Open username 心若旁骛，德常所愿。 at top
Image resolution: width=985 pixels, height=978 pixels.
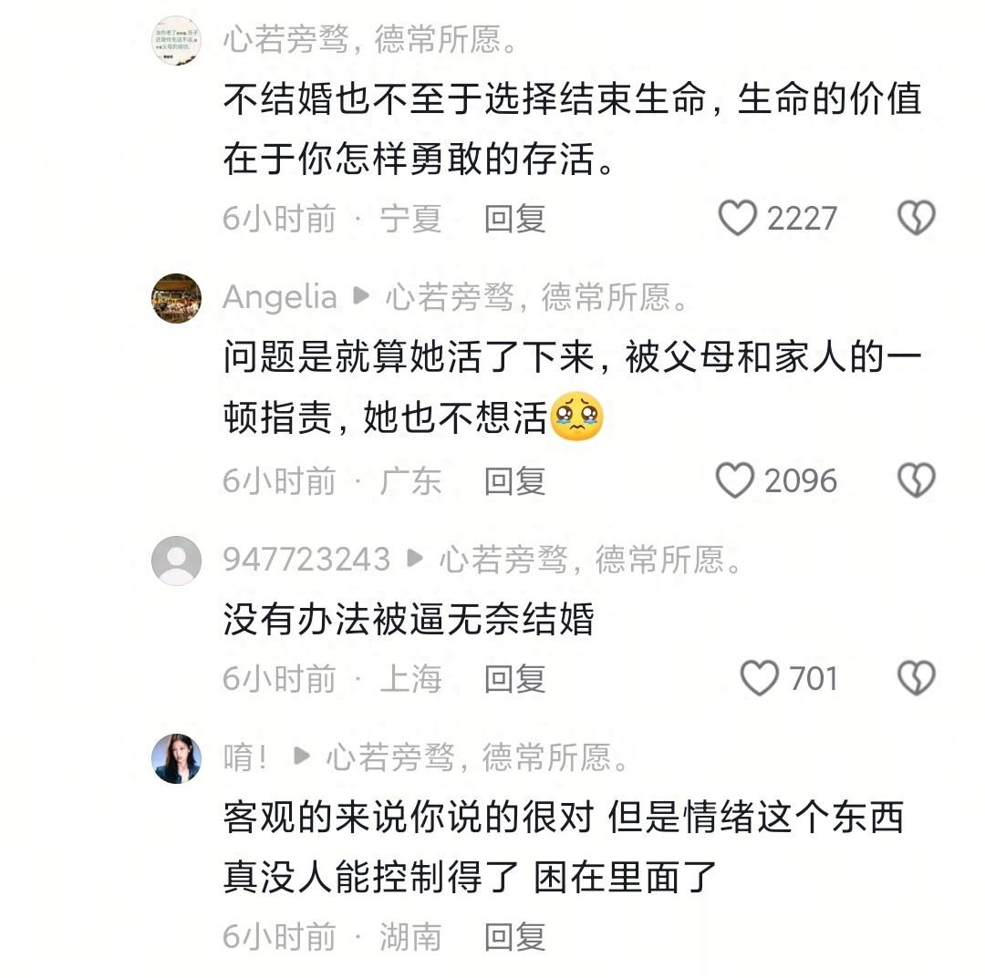point(371,40)
